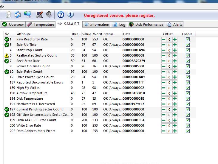This screenshot has height=164, width=218.
Task: Decrease offset for Seek Error Rate
Action: [x=164, y=61]
